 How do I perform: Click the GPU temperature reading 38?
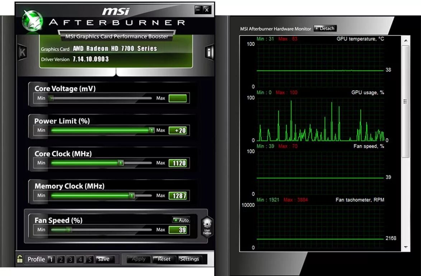click(388, 70)
